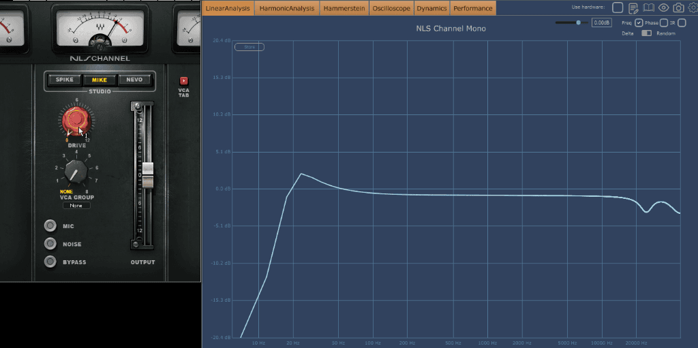Click the 100 Hz axis label
The height and width of the screenshot is (348, 698).
373,343
